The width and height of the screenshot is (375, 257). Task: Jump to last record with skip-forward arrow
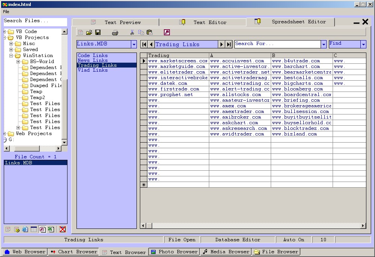coord(229,44)
